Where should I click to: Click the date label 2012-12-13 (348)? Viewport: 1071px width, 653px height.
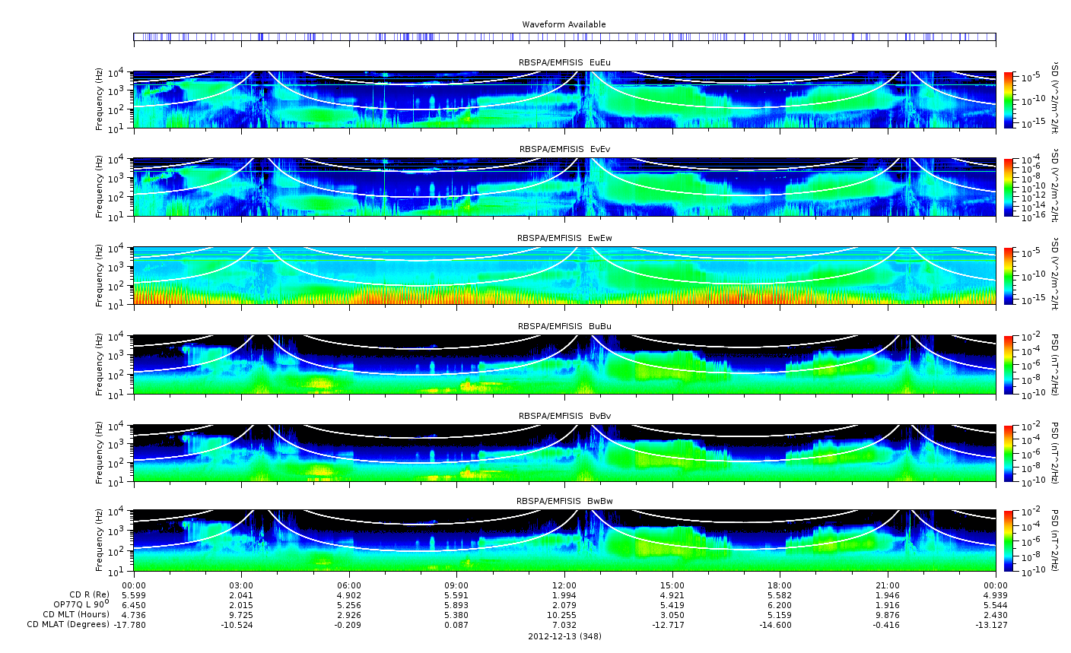(x=564, y=636)
